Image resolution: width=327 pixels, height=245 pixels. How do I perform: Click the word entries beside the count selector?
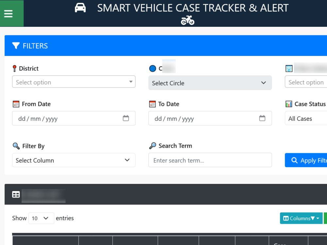point(65,218)
